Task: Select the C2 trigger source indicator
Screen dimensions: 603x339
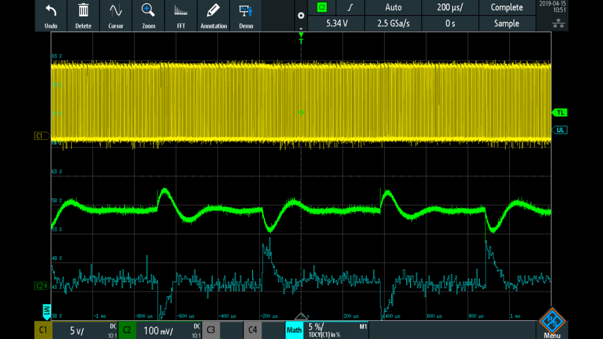Action: (322, 8)
